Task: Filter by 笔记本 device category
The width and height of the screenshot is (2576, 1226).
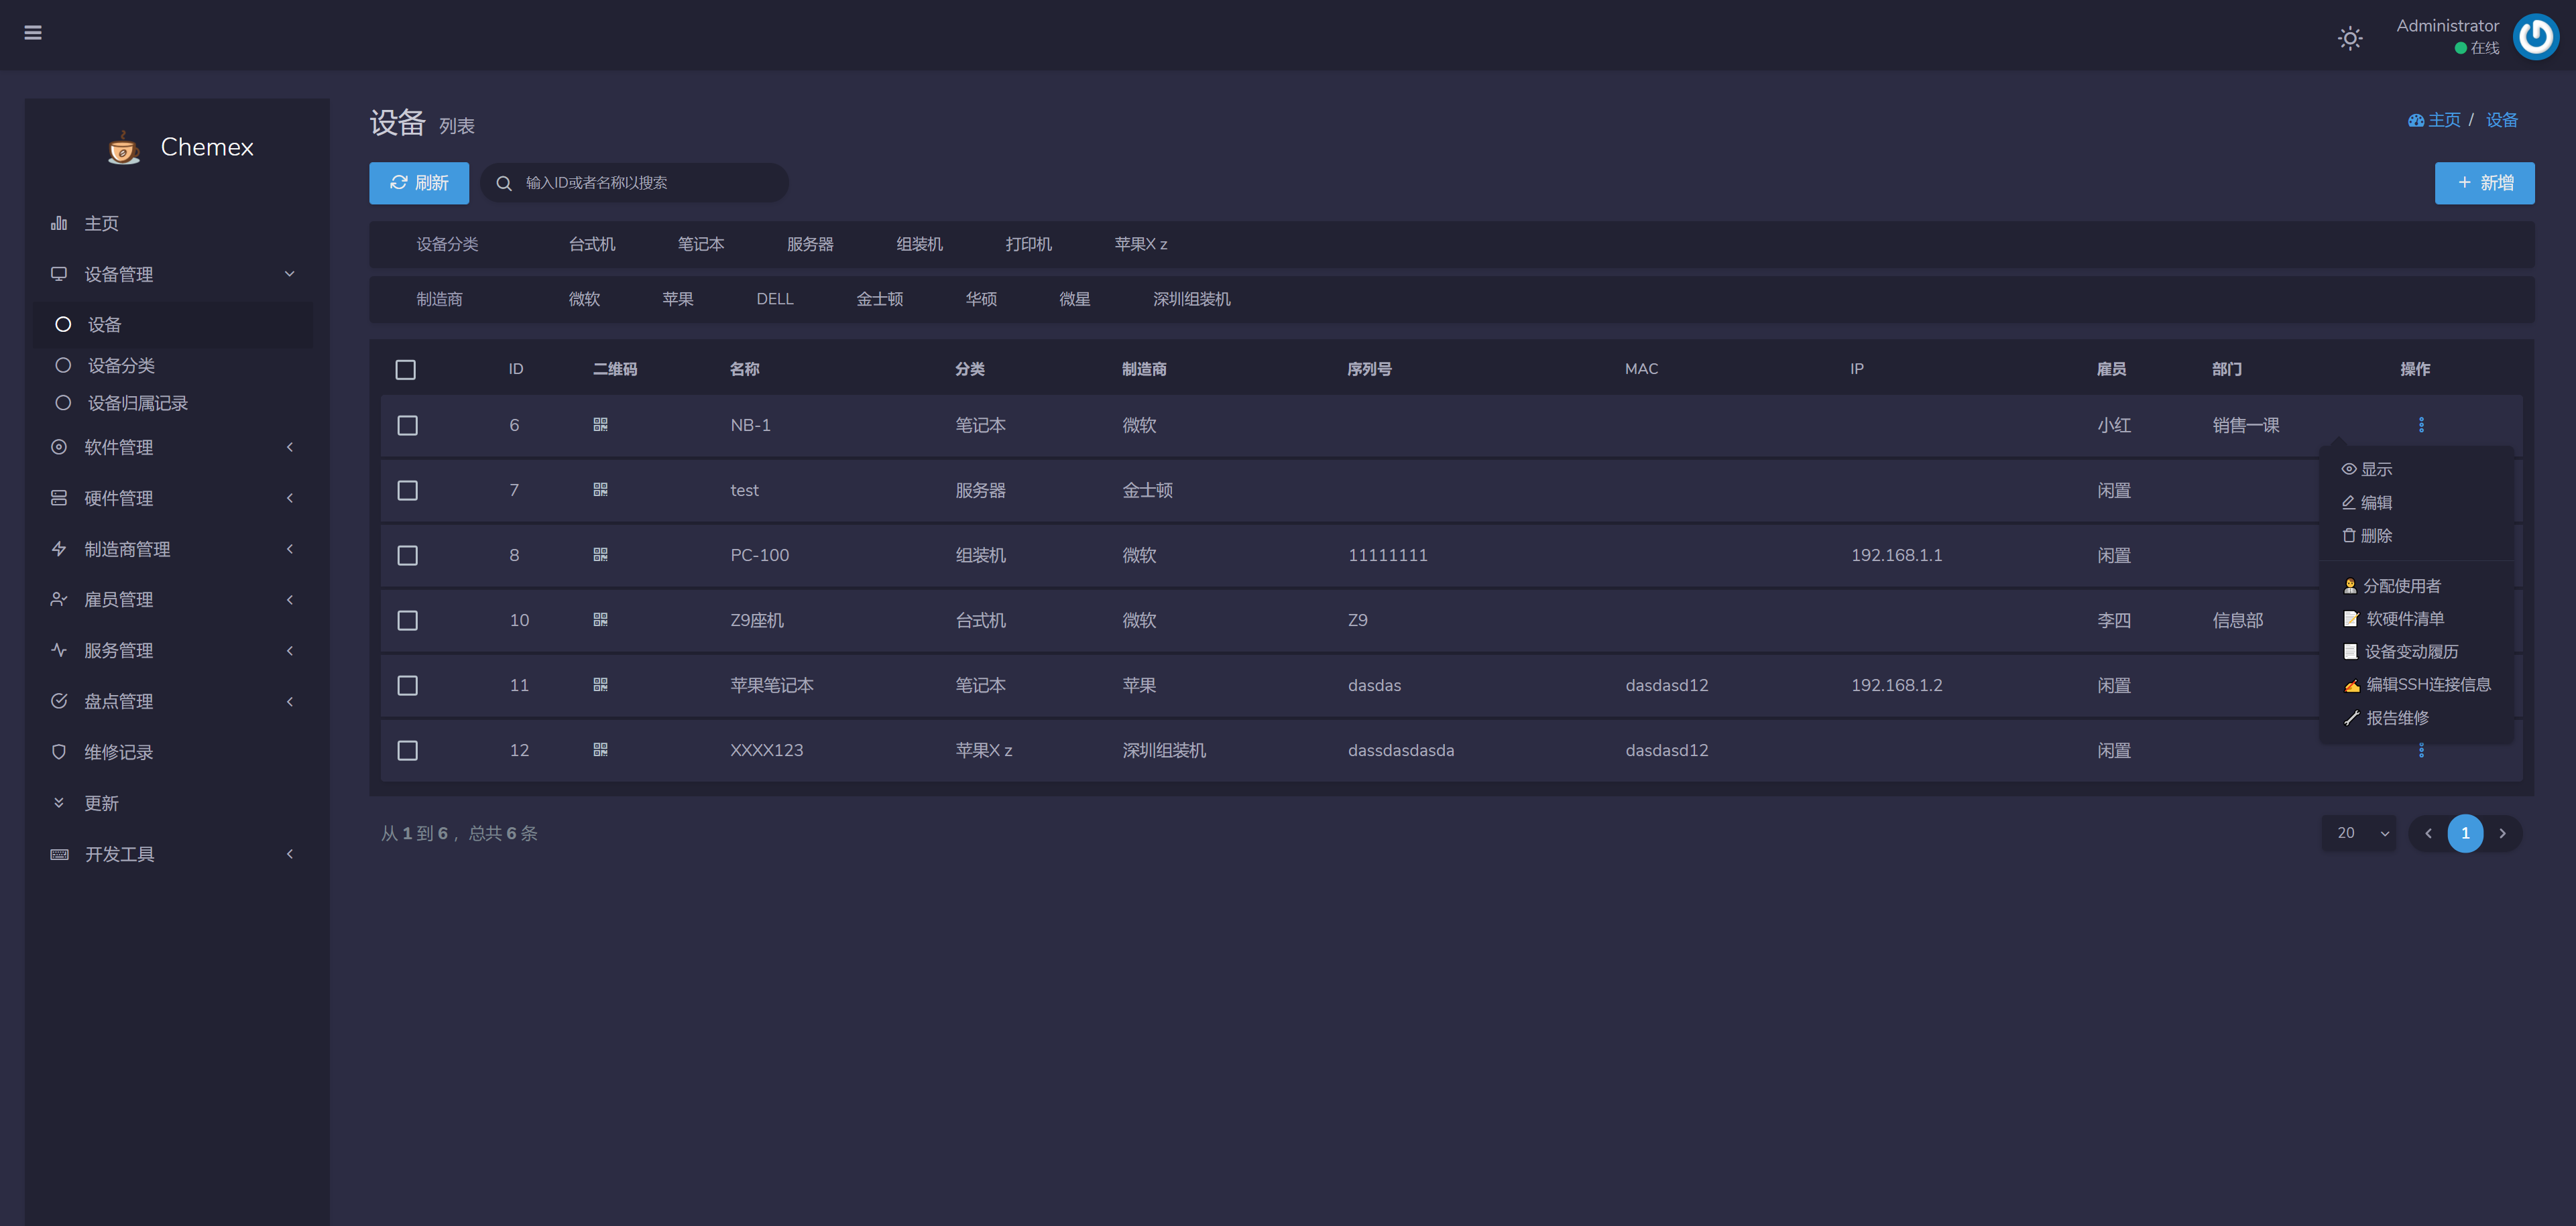Action: [700, 244]
